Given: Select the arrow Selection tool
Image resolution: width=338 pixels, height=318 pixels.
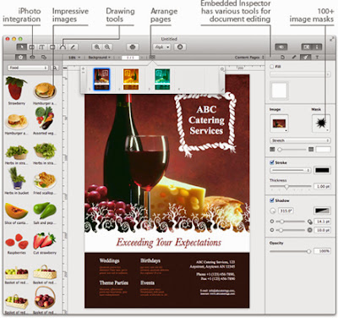Looking at the screenshot, I should 22,47.
